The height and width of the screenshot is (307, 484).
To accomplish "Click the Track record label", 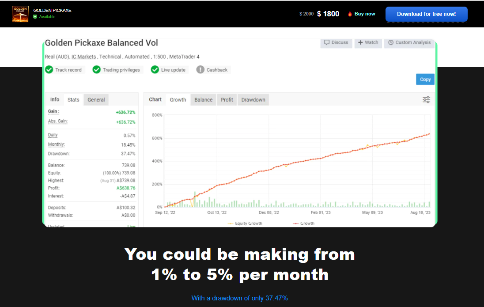I will coord(68,70).
